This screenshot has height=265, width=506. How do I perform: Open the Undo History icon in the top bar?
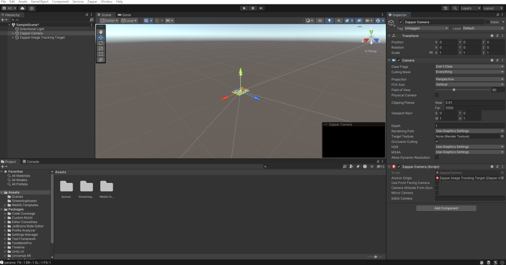coord(445,8)
